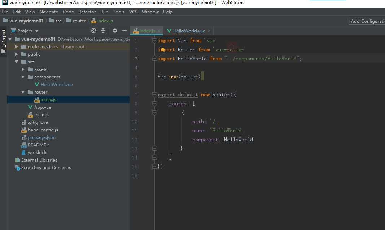This screenshot has height=230, width=385.
Task: Collapse the route object fold marker on line 9
Action: coord(154,112)
